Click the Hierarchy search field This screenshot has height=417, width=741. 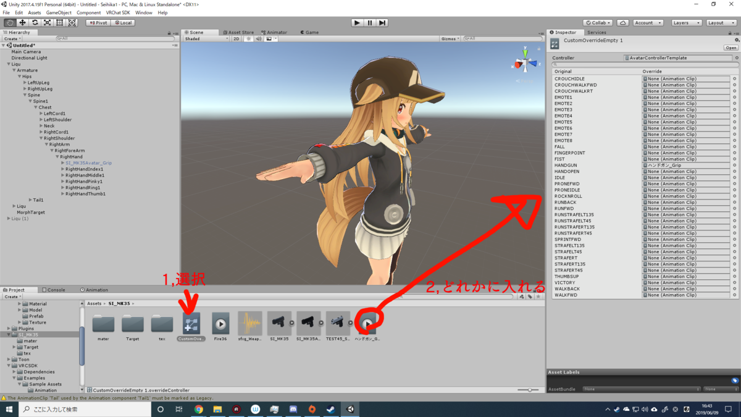click(114, 38)
